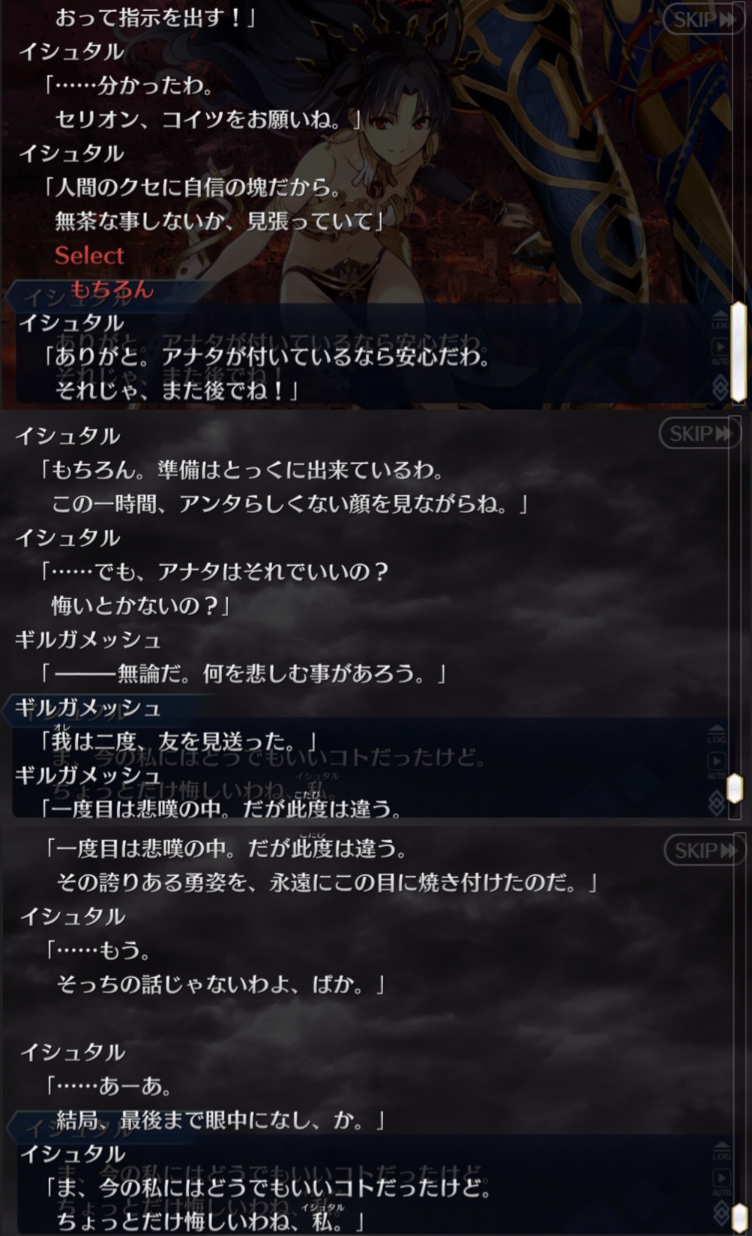Tap stacked-diamond icon beside 'それじゃ、また後でね' line

point(720,386)
